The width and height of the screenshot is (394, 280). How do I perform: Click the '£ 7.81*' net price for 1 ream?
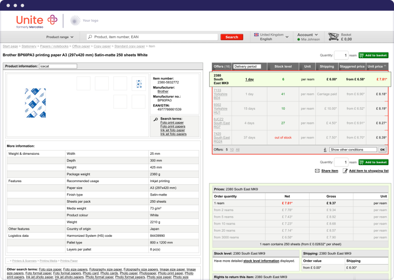pyautogui.click(x=287, y=203)
